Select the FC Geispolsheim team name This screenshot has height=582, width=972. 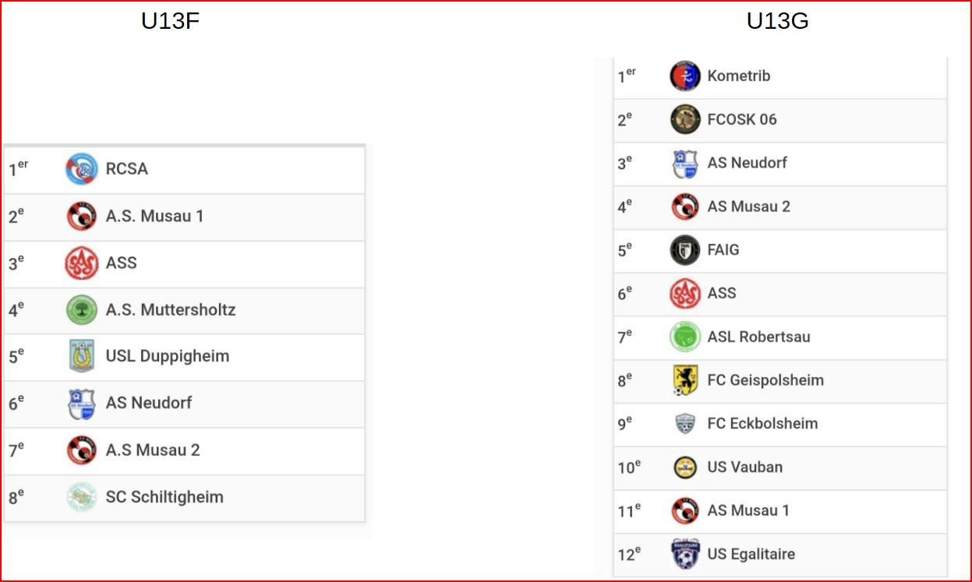[765, 380]
